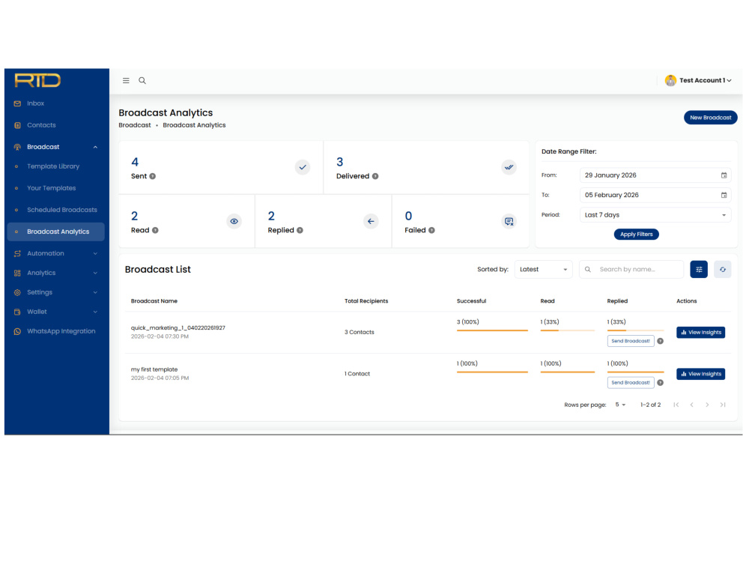Go to next page of results
Screen dimensions: 749x562
708,405
